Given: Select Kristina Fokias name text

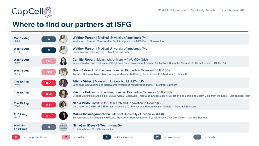Looking at the screenshot, I should click(84, 92).
